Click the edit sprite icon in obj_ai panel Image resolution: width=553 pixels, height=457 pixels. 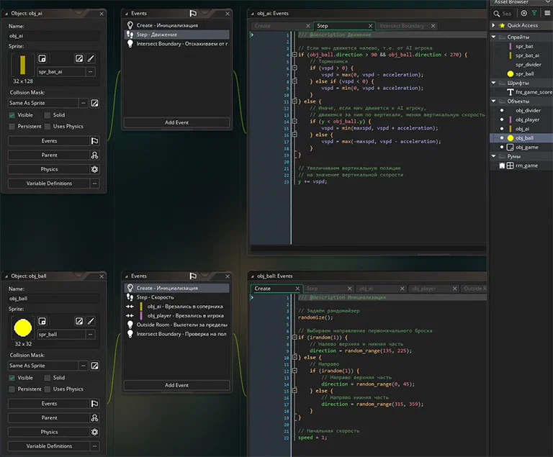(79, 58)
